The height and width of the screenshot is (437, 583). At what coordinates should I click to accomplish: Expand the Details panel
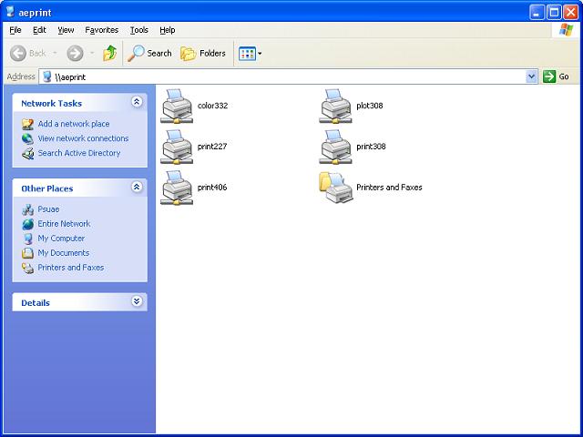(x=137, y=301)
